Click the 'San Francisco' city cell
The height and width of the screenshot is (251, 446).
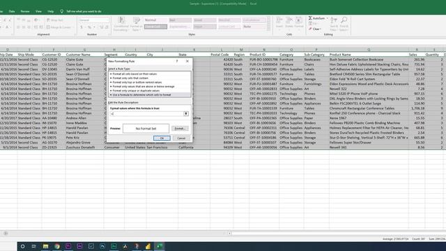[x=162, y=147]
